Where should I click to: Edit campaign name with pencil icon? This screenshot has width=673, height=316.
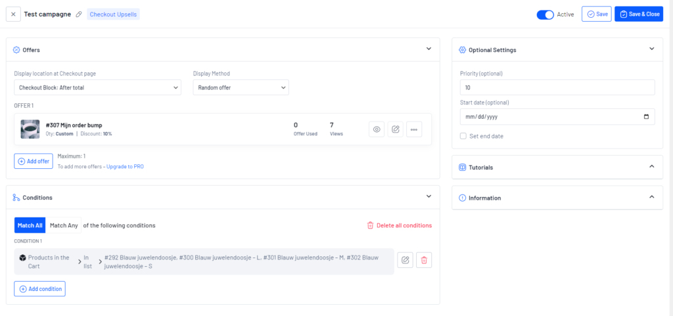point(79,14)
